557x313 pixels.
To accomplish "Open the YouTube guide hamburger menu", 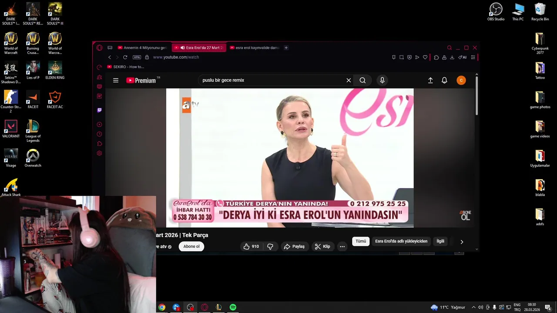I will [x=116, y=80].
